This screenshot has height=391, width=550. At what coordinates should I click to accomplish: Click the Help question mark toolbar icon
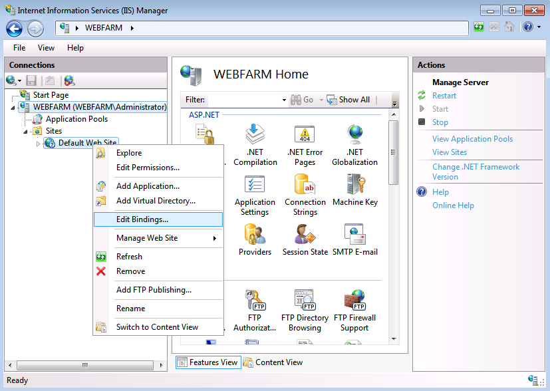click(x=528, y=27)
